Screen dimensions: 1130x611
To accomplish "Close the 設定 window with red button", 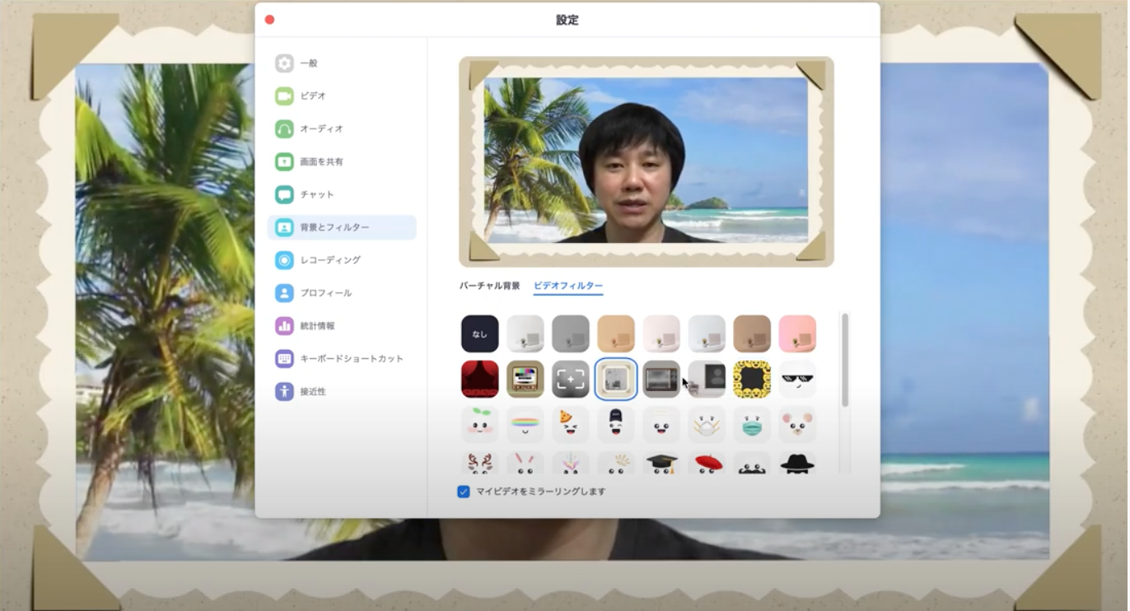I will pyautogui.click(x=269, y=20).
